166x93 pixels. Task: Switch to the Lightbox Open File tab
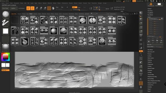click(14, 14)
